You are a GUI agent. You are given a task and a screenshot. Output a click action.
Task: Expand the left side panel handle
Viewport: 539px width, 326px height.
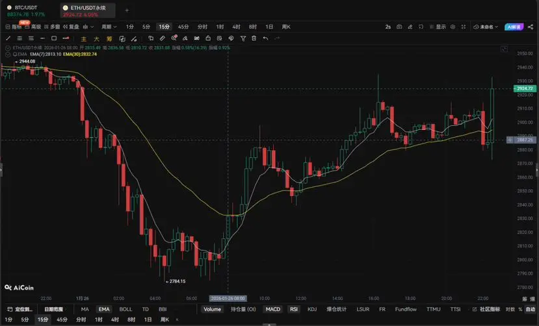click(1, 170)
